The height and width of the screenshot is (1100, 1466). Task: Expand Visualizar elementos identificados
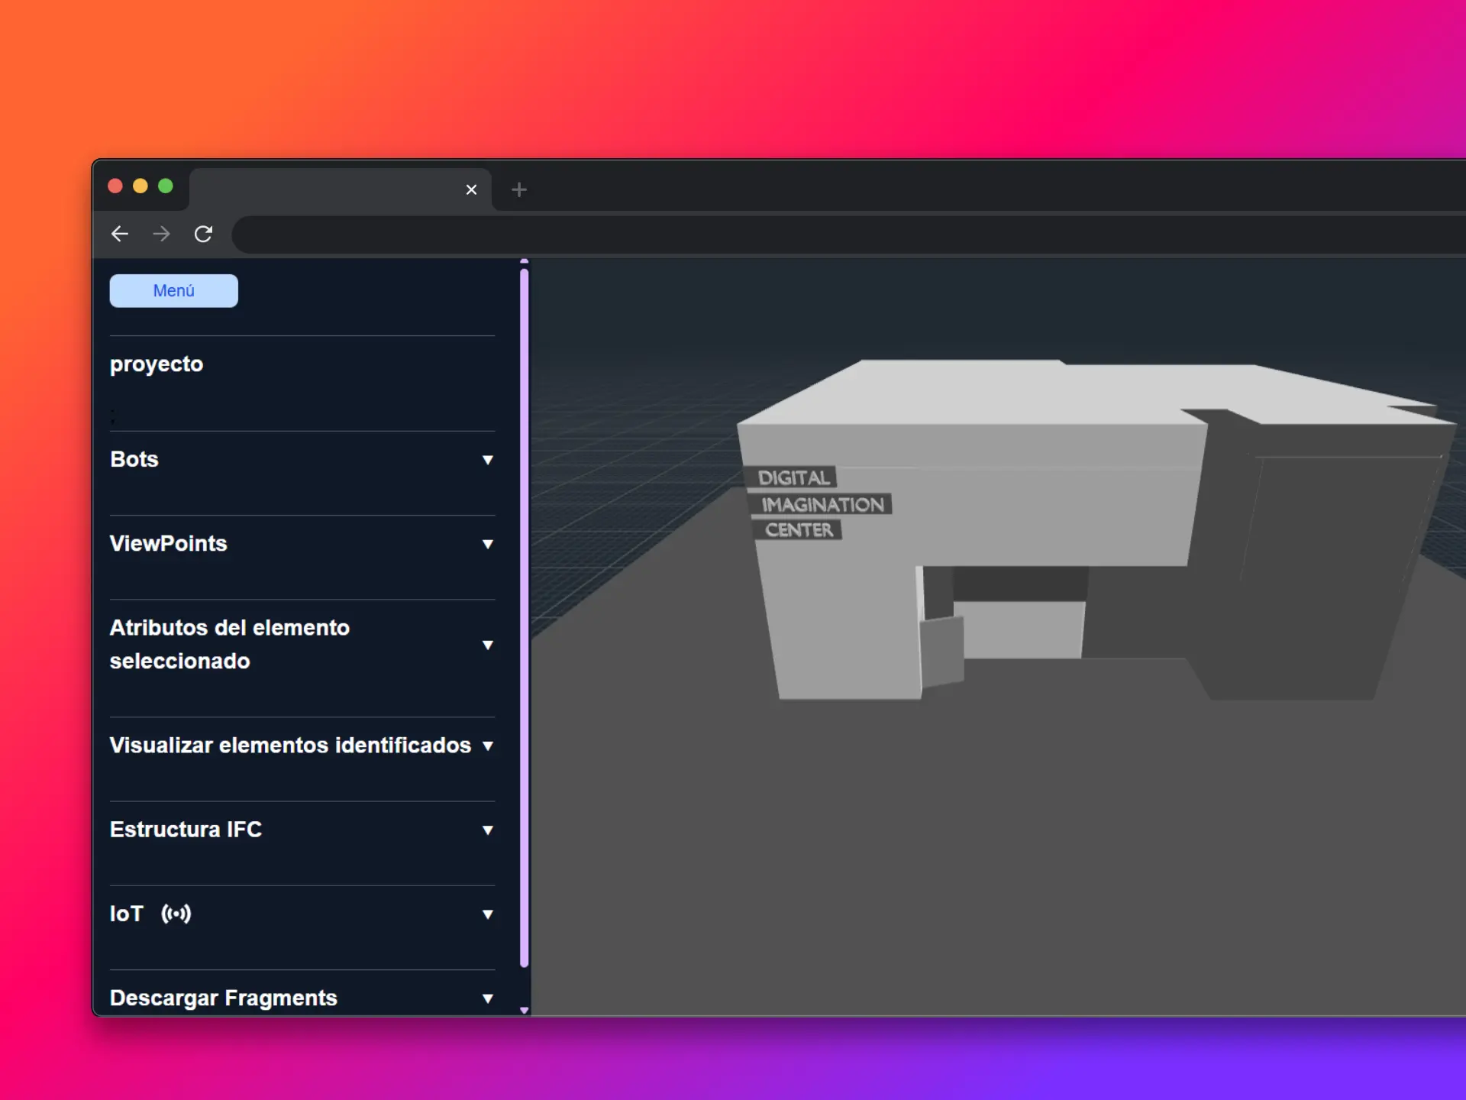(x=488, y=746)
